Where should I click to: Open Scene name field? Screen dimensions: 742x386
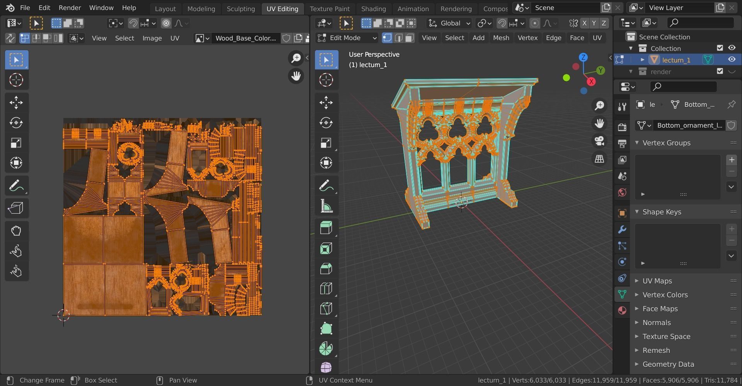(565, 8)
